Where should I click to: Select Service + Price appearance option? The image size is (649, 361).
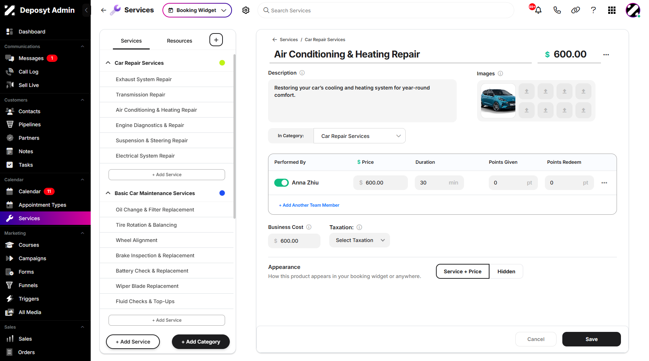463,271
